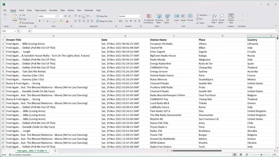Click AutoSum button
The height and width of the screenshot is (157, 279).
click(202, 15)
